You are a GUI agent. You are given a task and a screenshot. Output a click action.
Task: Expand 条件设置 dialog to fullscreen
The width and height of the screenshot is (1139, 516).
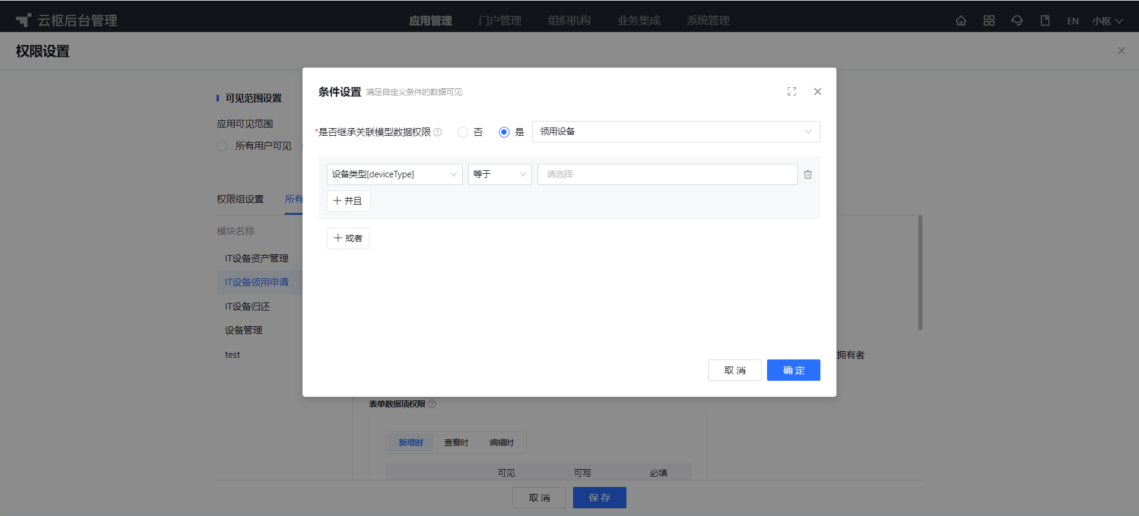tap(792, 91)
